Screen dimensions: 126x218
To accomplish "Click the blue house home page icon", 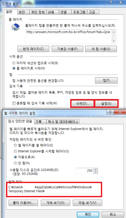I will click(x=15, y=27).
